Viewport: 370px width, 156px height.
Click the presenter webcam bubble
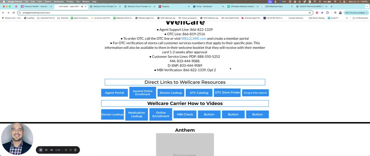[17, 139]
